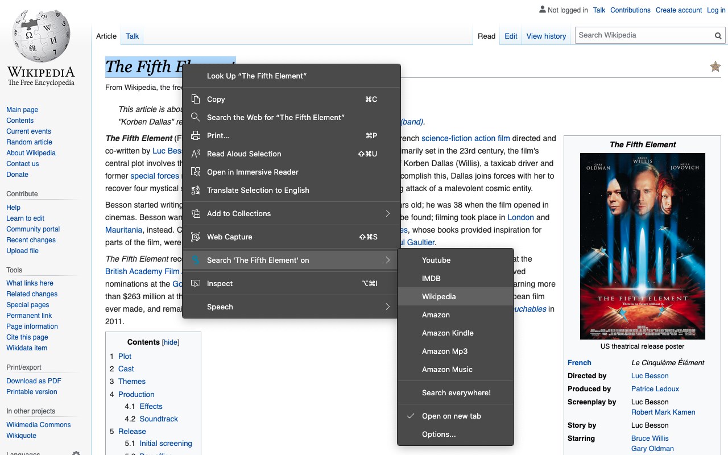728x455 pixels.
Task: Click the Patrice Ledoux link
Action: pyautogui.click(x=655, y=389)
